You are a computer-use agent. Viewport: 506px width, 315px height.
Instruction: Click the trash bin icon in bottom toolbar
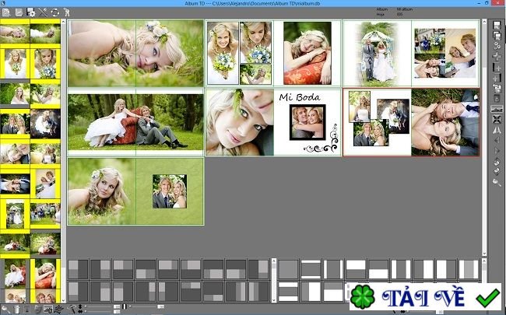[16, 310]
